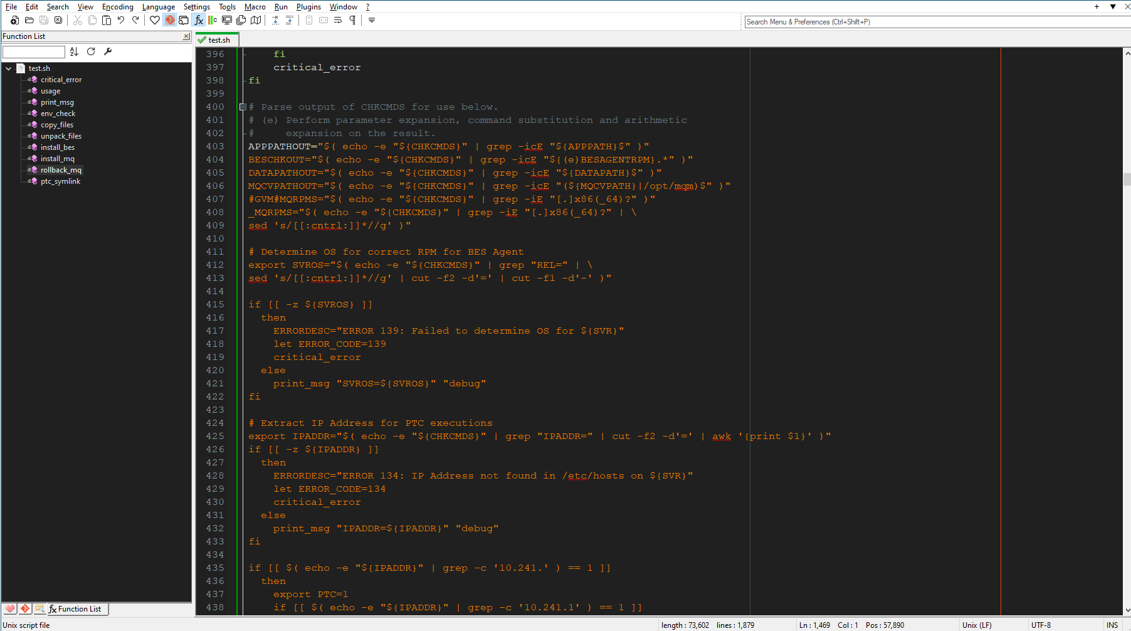Click the Git bottom panel tab icon
The height and width of the screenshot is (631, 1131).
pos(25,609)
